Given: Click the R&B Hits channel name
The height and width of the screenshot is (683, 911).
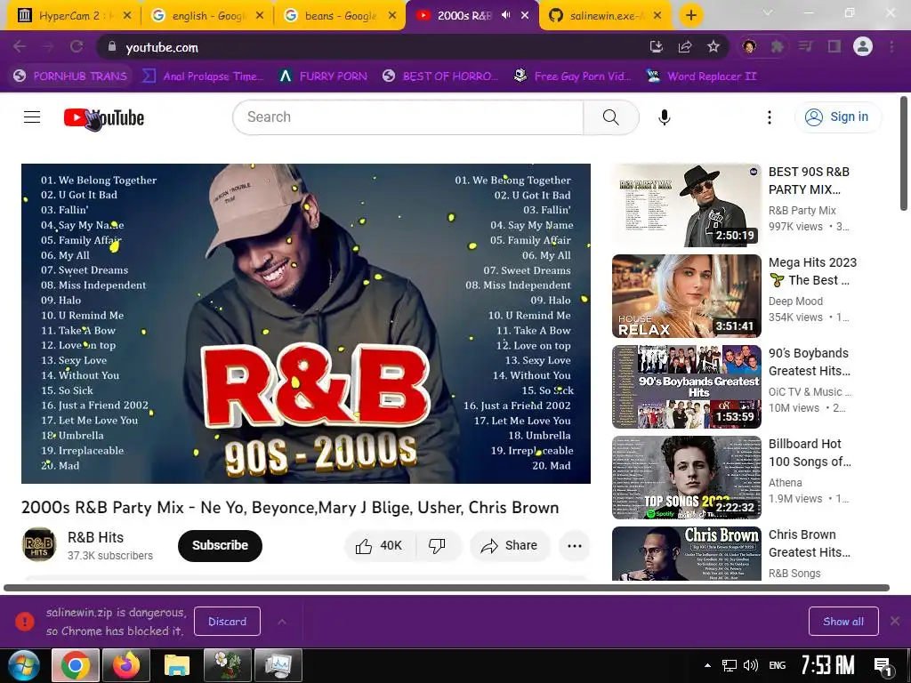Looking at the screenshot, I should click(95, 537).
